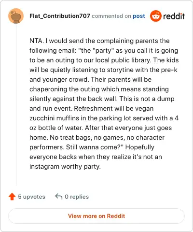
Task: Click the Reddit Snoo logo icon
Action: point(155,16)
